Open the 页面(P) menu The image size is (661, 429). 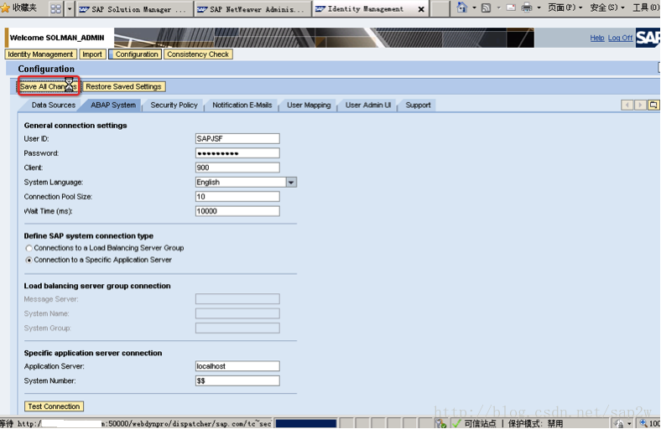pyautogui.click(x=565, y=8)
